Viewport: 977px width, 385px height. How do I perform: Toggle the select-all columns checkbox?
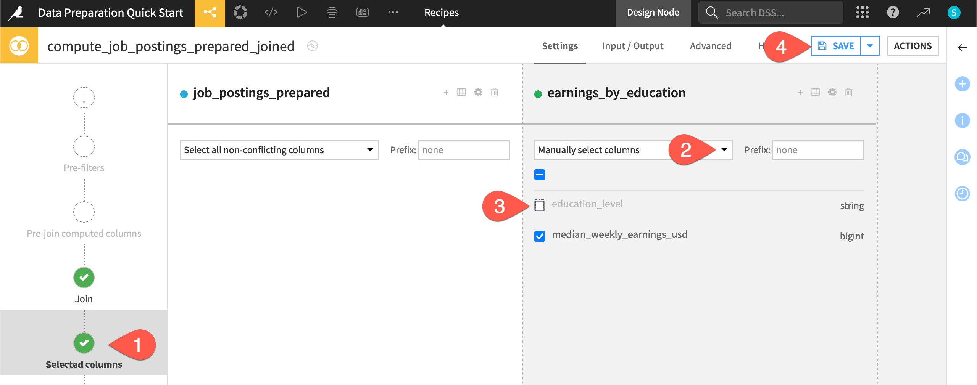(x=540, y=175)
